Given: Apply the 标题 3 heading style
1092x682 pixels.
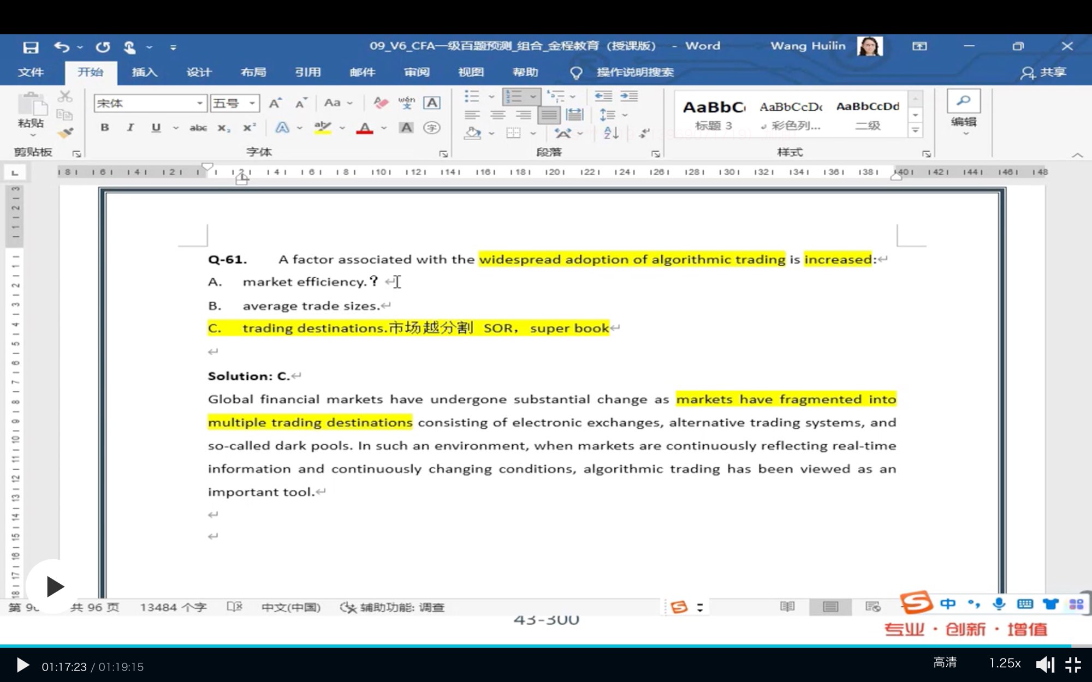Looking at the screenshot, I should coord(713,115).
